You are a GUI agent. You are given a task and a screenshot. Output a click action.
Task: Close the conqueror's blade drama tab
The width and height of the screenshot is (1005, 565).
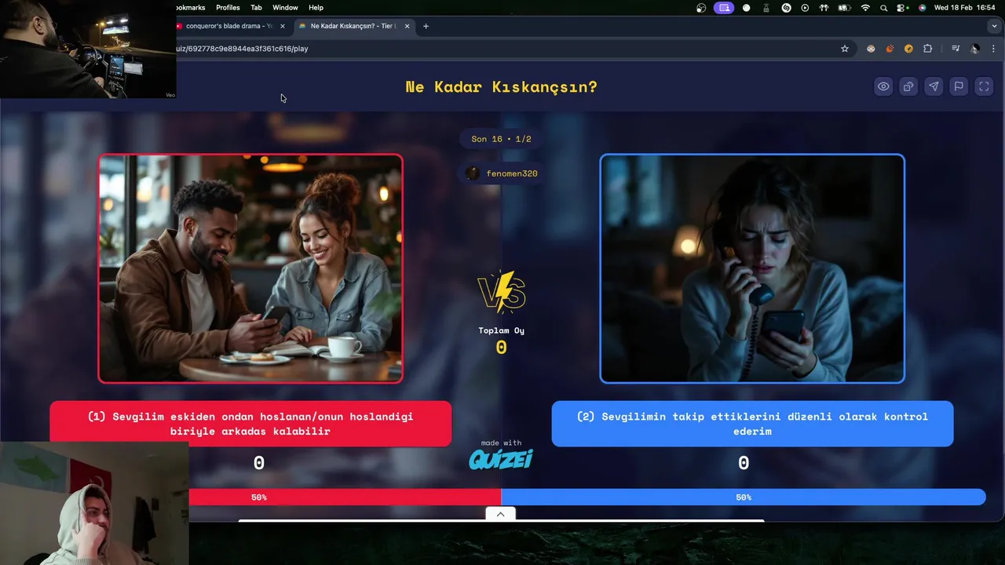tap(283, 26)
